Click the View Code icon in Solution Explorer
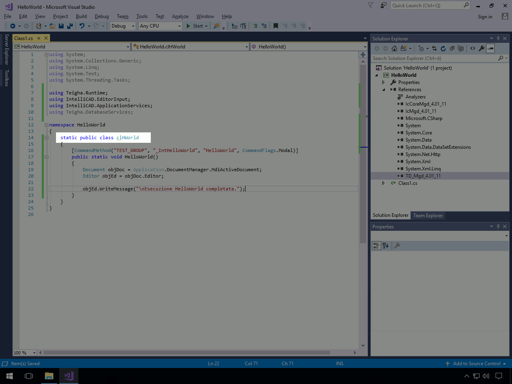512x384 pixels. pos(473,48)
